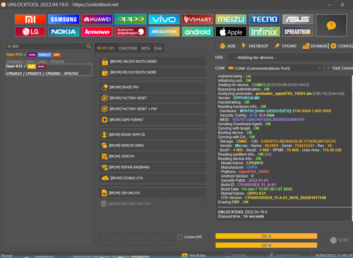Select the Infinix brand logo
The image size is (353, 258).
(264, 32)
